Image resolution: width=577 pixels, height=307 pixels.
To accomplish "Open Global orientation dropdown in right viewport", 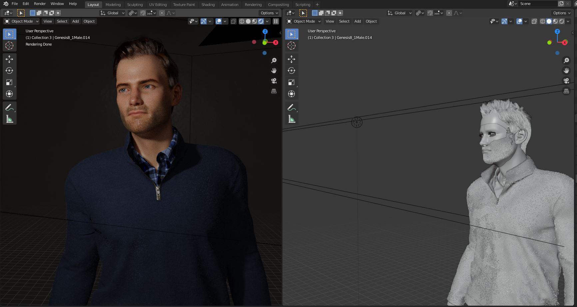I will [400, 13].
